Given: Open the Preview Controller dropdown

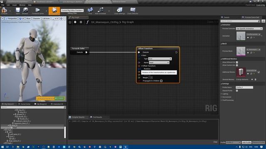Looking at the screenshot, I should tap(249, 29).
